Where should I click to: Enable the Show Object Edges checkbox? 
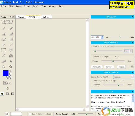click(x=30, y=114)
